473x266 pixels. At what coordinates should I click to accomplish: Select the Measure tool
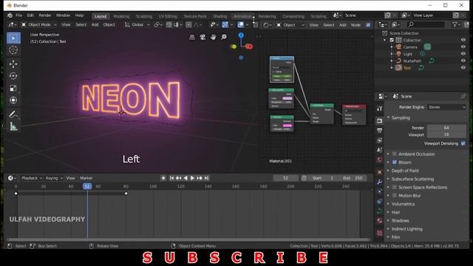[13, 126]
